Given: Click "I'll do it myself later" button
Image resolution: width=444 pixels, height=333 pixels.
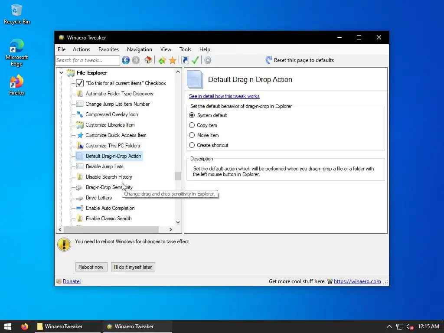Looking at the screenshot, I should tap(133, 267).
